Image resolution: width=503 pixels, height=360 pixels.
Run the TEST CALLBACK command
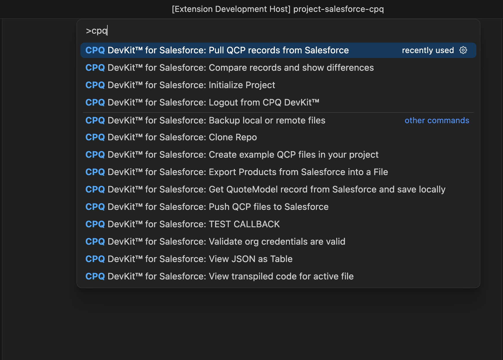pyautogui.click(x=278, y=224)
